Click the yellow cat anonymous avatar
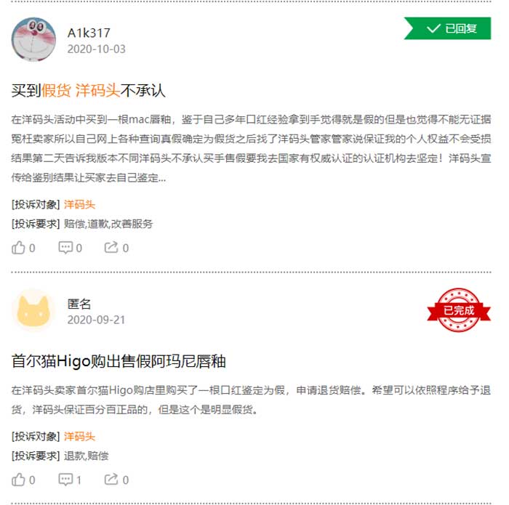Viewport: 509px width, 505px height. tap(33, 310)
